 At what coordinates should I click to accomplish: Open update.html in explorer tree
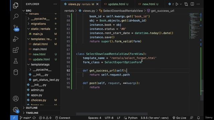41,59
